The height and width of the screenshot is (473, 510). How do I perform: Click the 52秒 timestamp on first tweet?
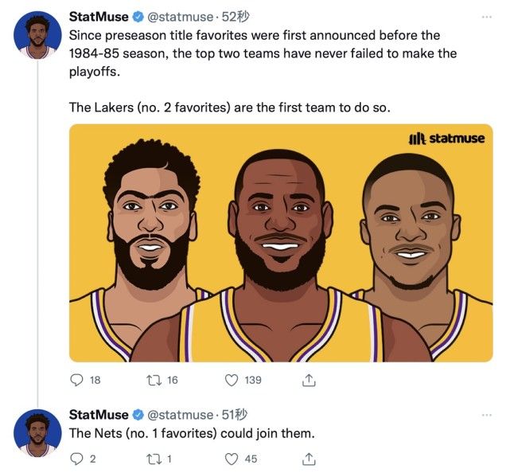236,17
